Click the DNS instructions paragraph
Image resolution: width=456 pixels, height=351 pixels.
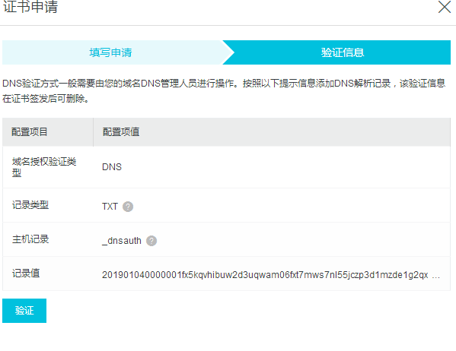point(224,91)
